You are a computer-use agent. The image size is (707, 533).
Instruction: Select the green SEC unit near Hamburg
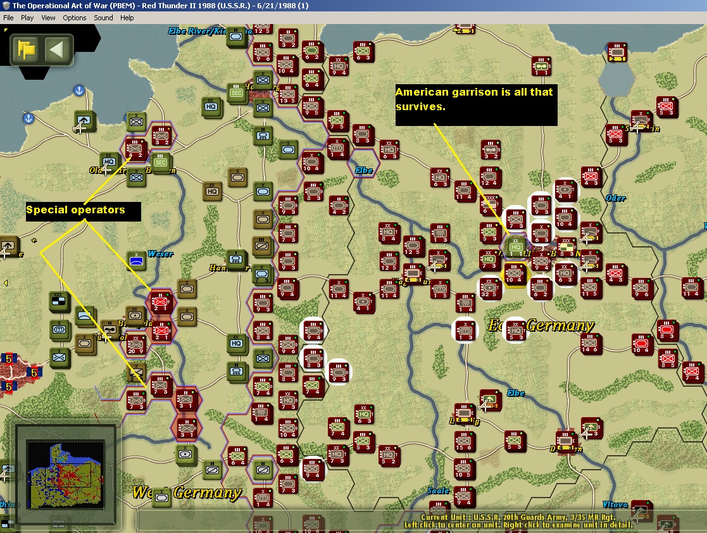coord(236,93)
